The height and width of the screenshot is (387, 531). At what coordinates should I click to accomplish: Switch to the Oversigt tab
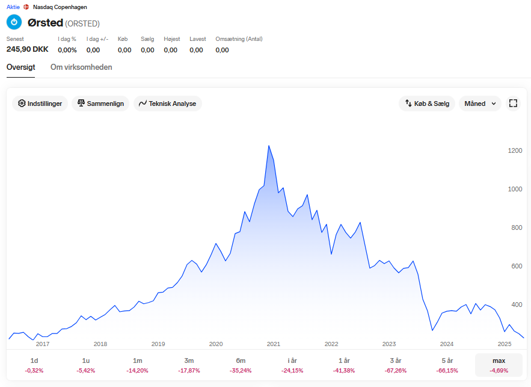pyautogui.click(x=20, y=67)
